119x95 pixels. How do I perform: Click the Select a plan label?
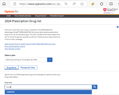[10, 55]
